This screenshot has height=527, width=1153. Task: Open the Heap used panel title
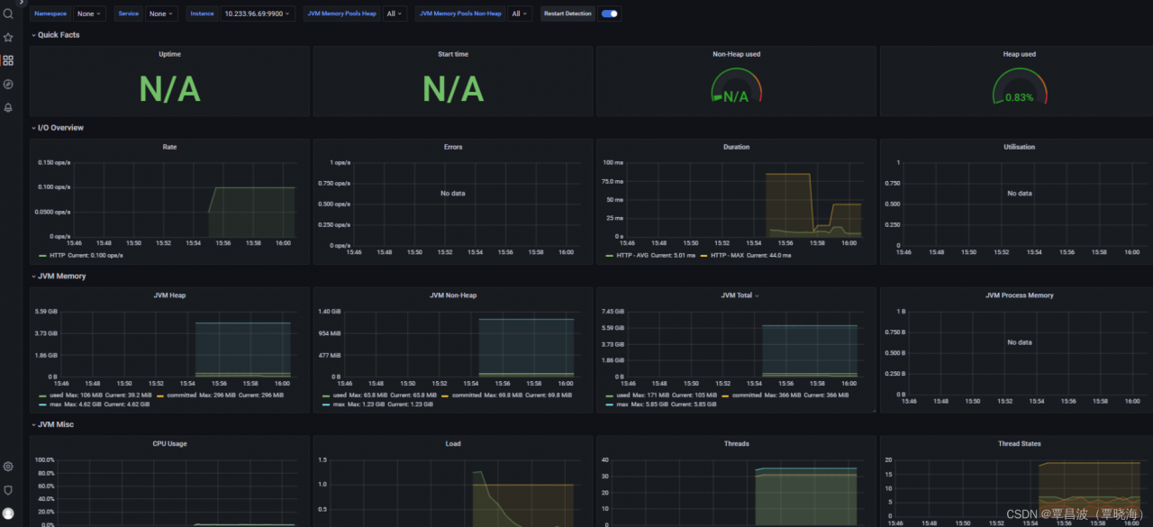1020,54
